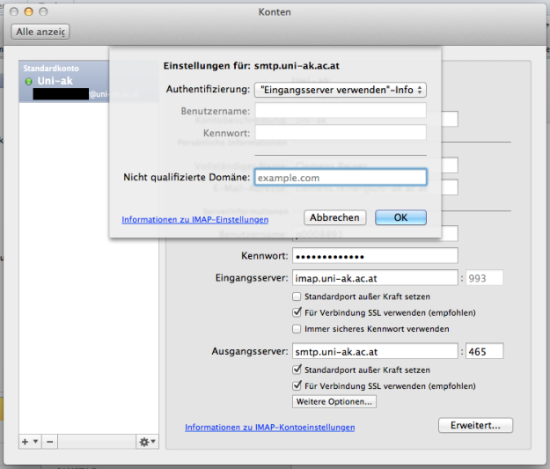550x469 pixels.
Task: Open the Informationen zu IMAP-Kontoeinstellungen link
Action: click(x=269, y=428)
